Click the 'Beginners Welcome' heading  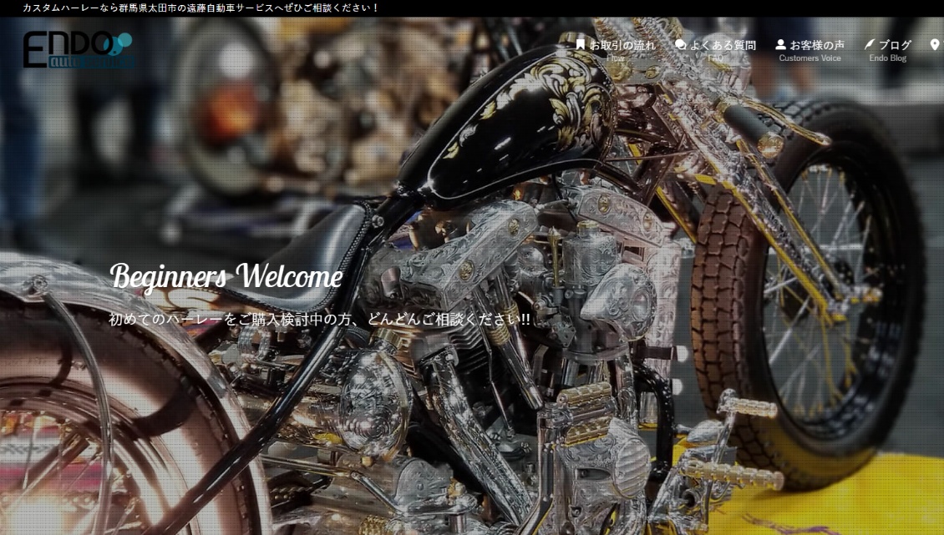[x=226, y=276]
